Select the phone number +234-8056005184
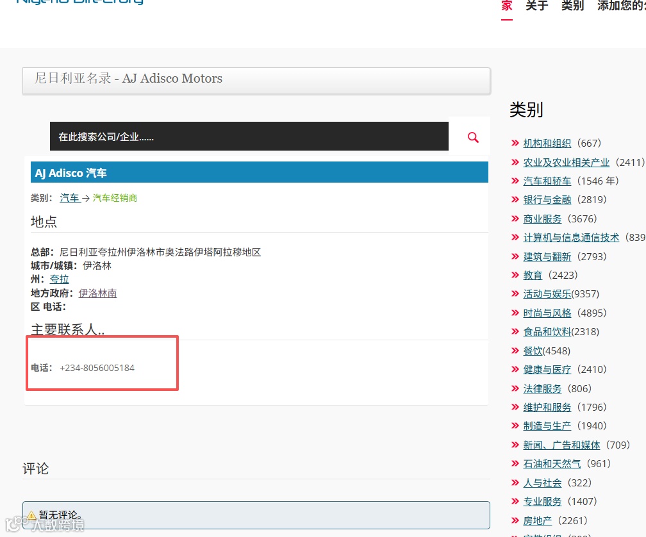Screen dimensions: 646x537 pos(97,368)
